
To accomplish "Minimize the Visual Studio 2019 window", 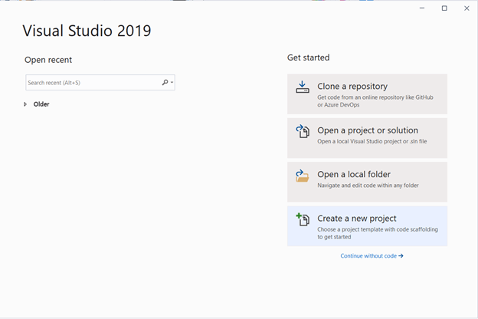I will [x=422, y=8].
